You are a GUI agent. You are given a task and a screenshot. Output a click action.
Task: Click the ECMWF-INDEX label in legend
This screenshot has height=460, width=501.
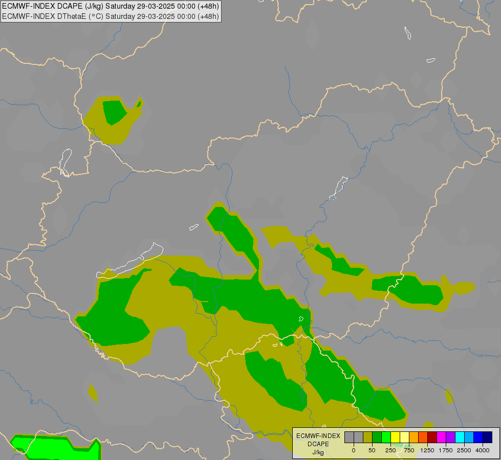(x=318, y=436)
